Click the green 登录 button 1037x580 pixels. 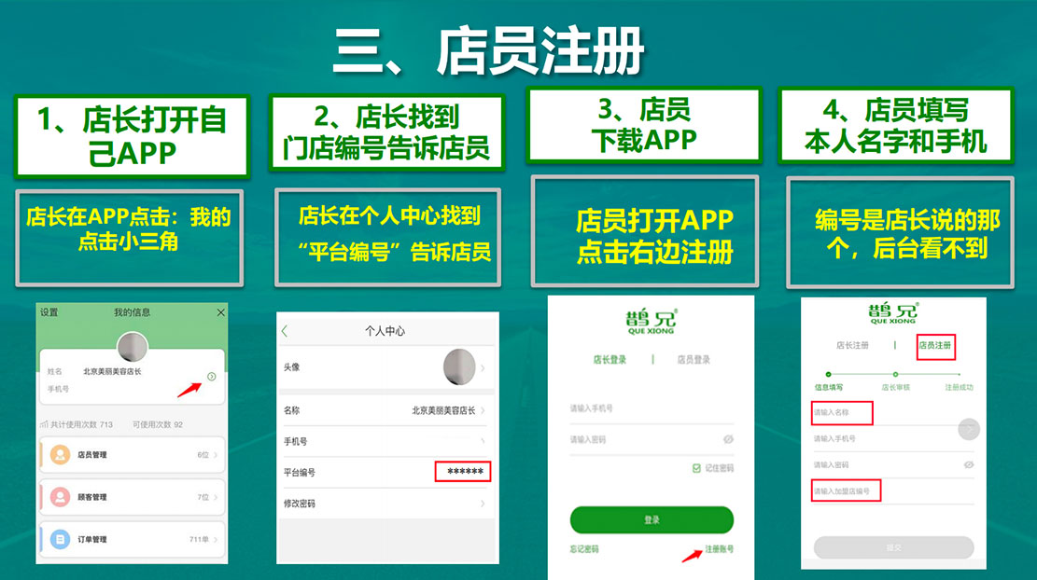coord(652,520)
